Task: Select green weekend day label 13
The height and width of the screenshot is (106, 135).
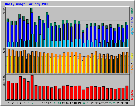Action: click(55, 103)
